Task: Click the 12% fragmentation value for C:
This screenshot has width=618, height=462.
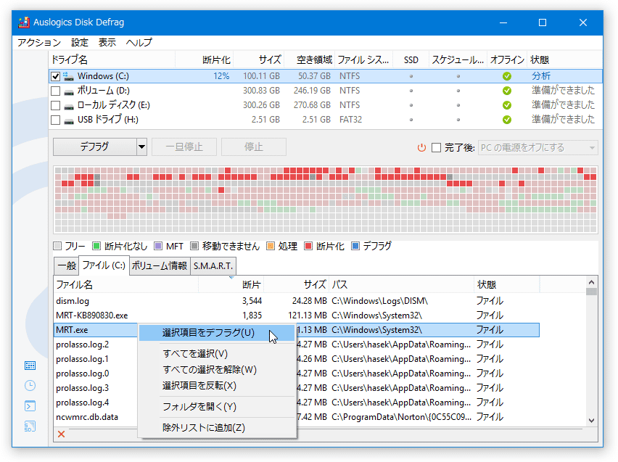Action: point(221,76)
